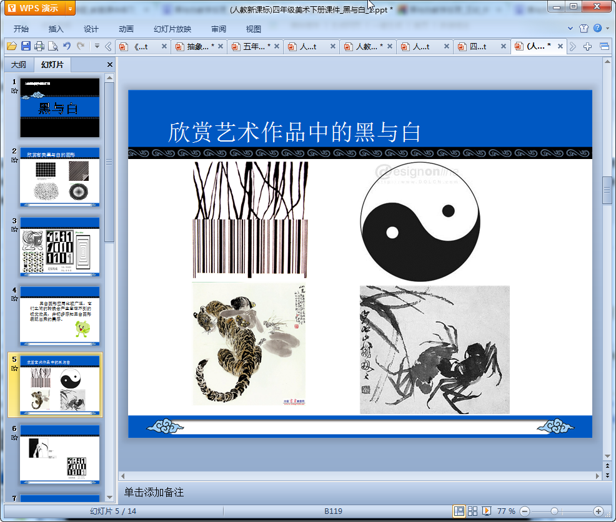Switch to the 四...t document tab
616x522 pixels.
tap(478, 47)
